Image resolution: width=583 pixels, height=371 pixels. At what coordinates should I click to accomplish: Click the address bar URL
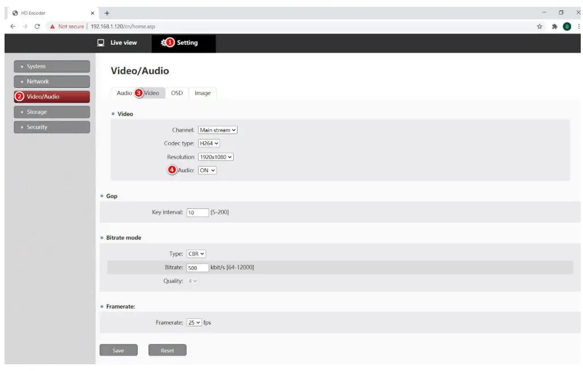[x=123, y=27]
